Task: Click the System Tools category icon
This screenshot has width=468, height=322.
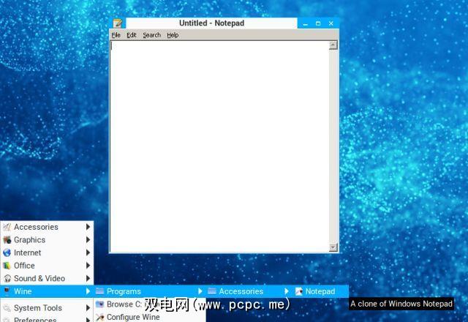Action: [x=7, y=308]
